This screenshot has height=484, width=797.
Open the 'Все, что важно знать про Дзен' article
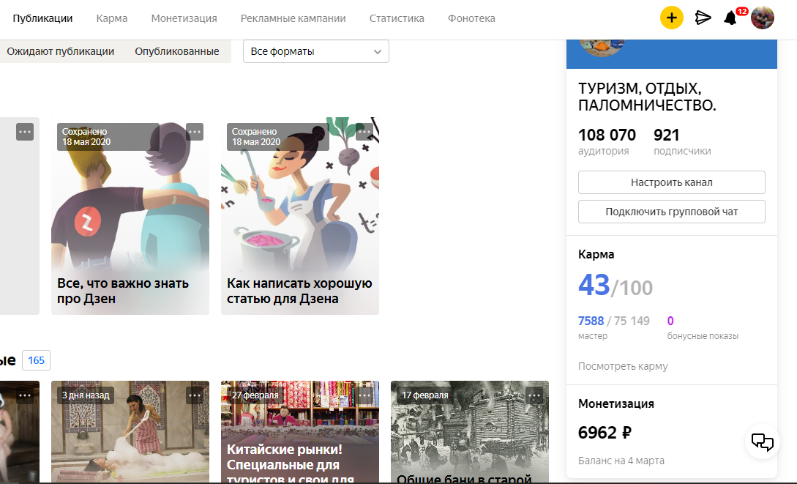pos(130,216)
